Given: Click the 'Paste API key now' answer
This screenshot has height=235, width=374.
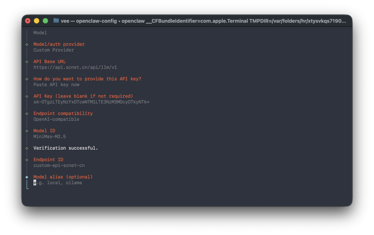Looking at the screenshot, I should 56,85.
